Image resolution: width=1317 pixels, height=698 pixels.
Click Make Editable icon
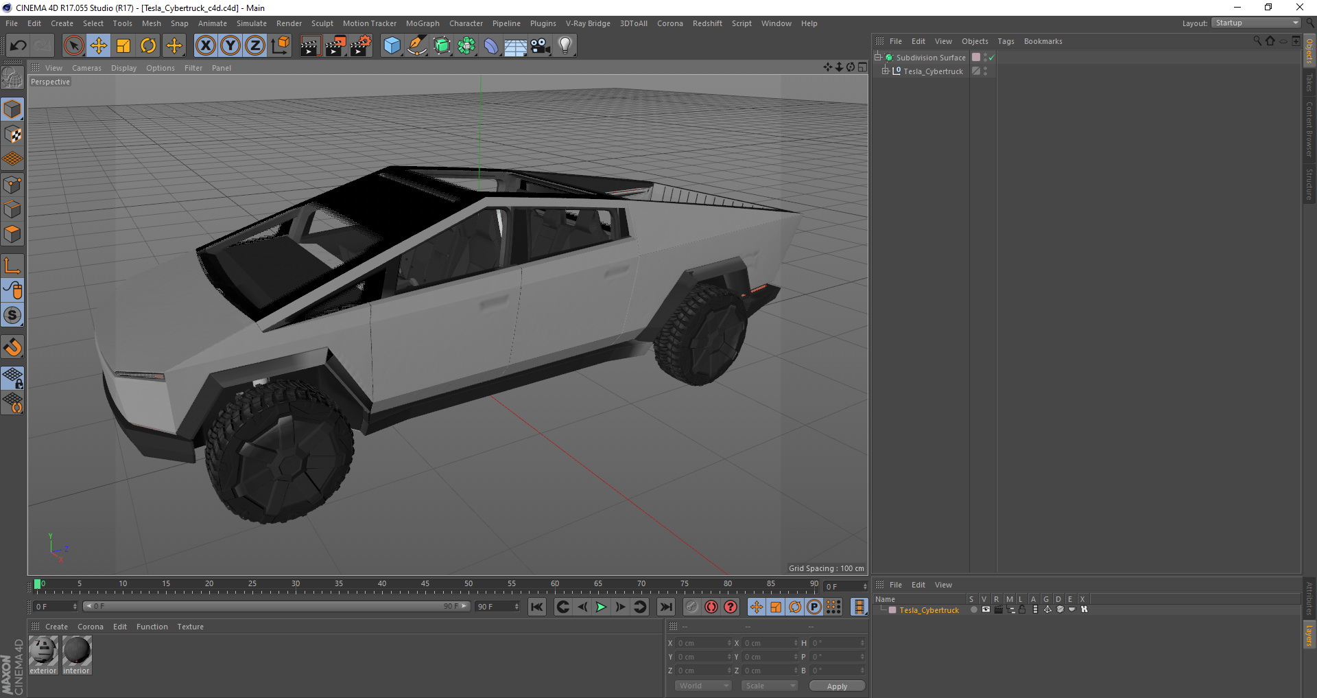pyautogui.click(x=12, y=78)
